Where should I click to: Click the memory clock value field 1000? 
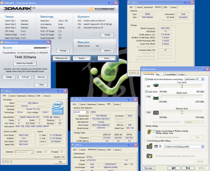click(148, 112)
